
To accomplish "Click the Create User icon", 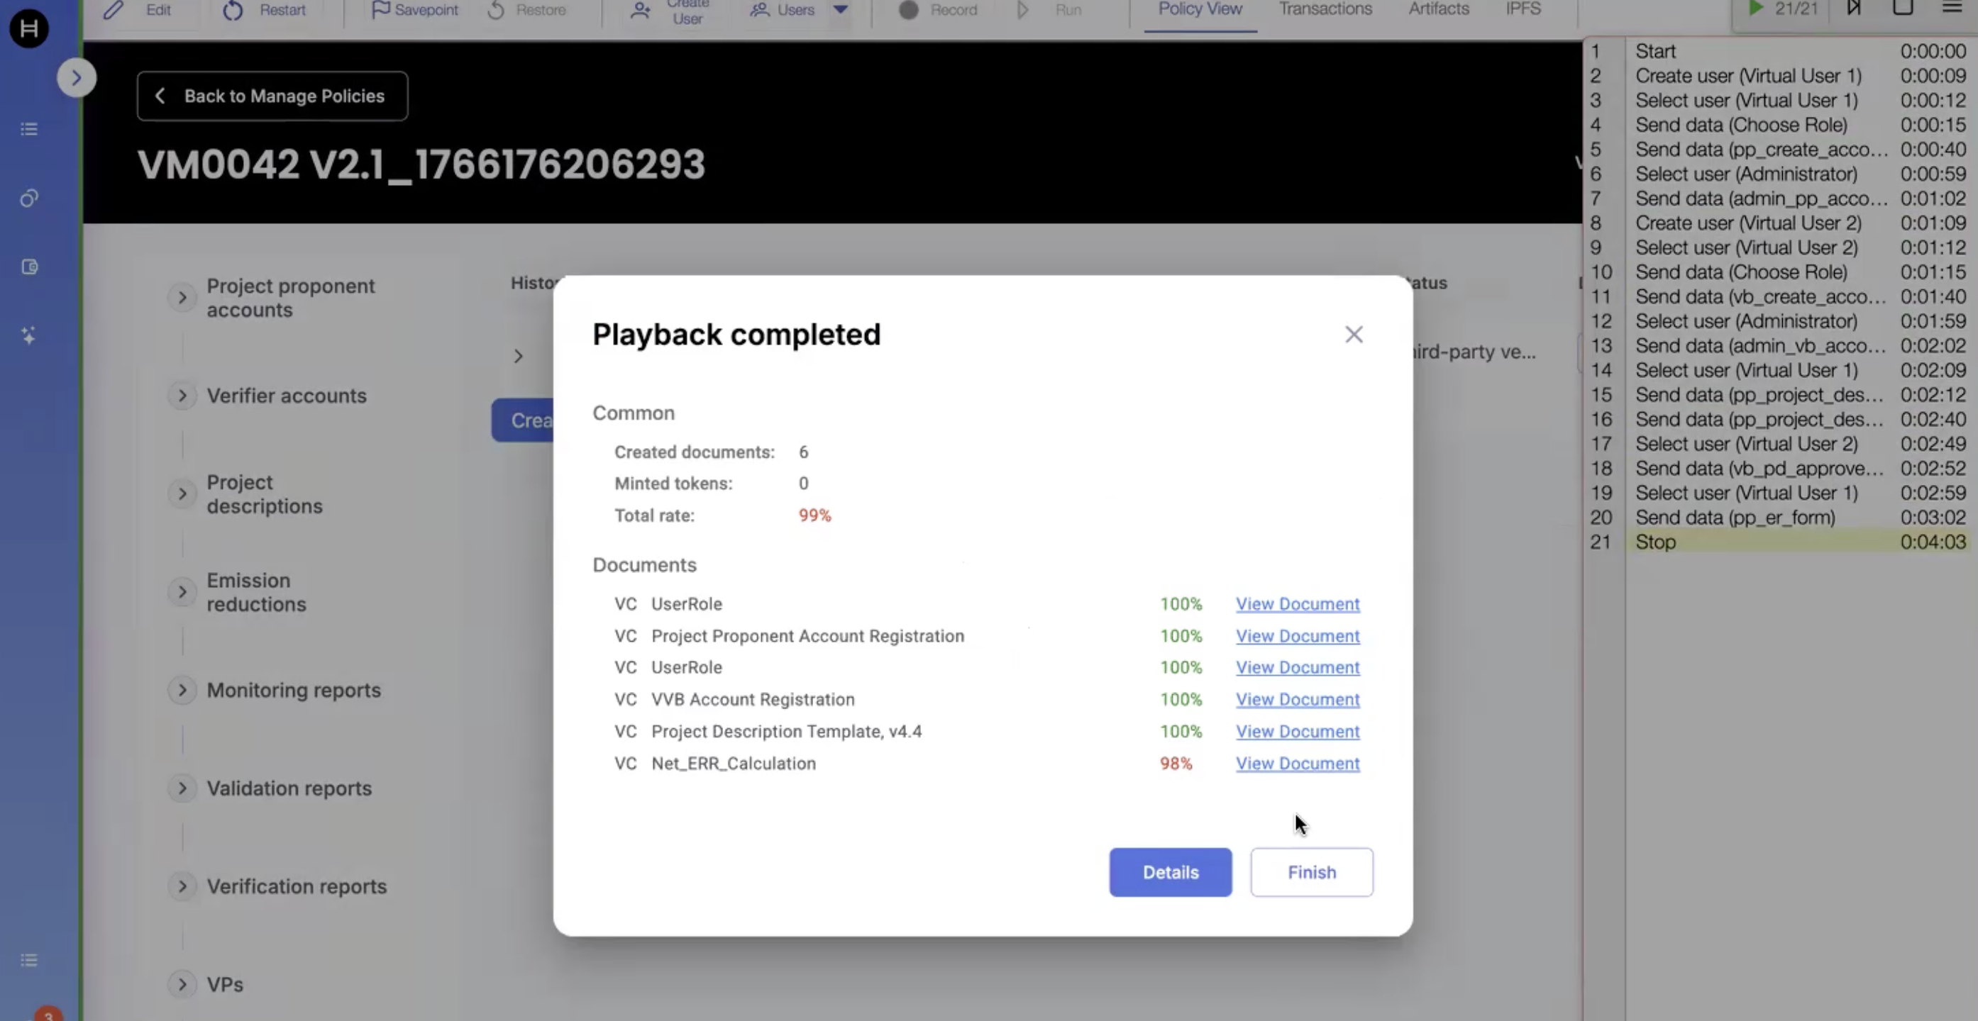I will pyautogui.click(x=640, y=10).
